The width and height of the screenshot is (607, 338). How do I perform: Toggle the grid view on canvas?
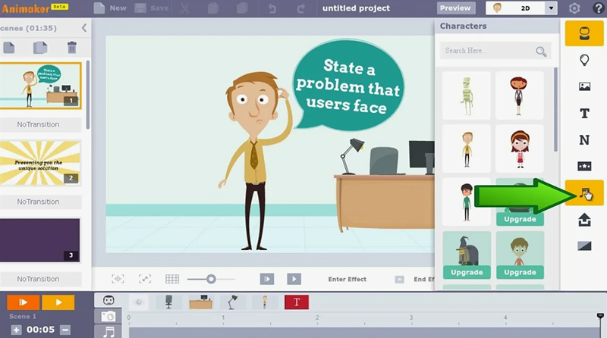pos(172,279)
